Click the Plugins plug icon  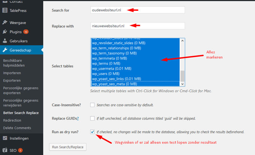(5, 32)
